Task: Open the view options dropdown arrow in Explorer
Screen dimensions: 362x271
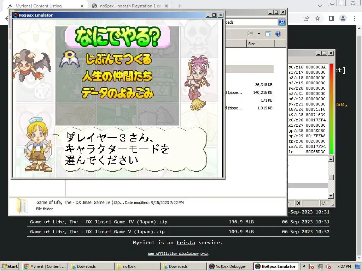Action: pyautogui.click(x=259, y=34)
